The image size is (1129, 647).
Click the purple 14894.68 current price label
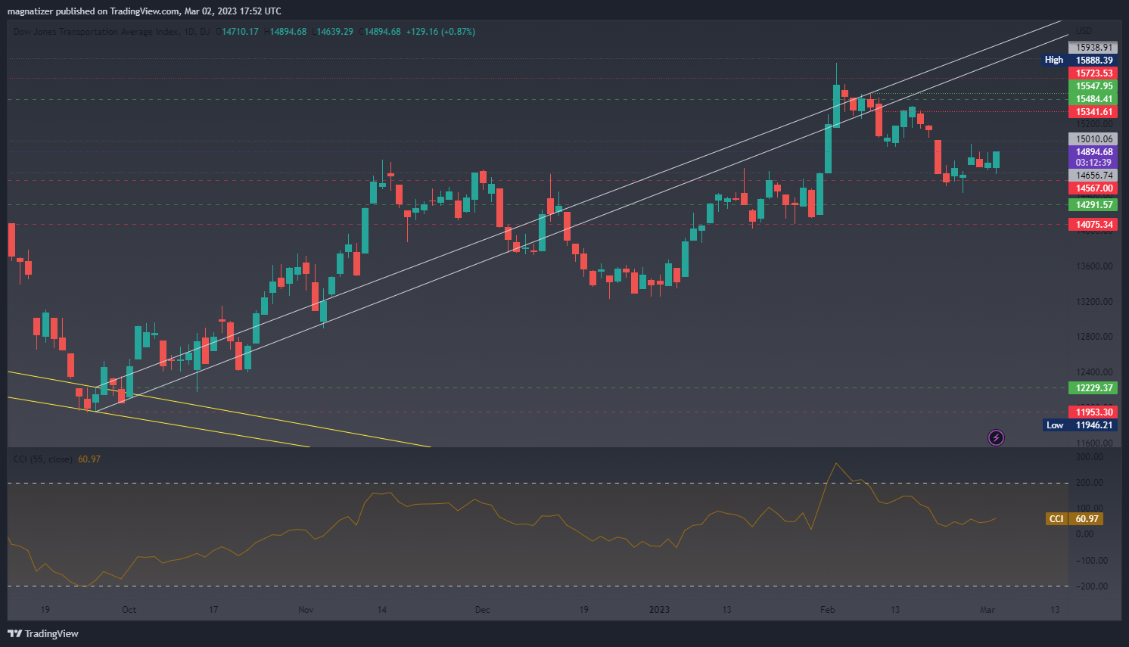pyautogui.click(x=1093, y=152)
